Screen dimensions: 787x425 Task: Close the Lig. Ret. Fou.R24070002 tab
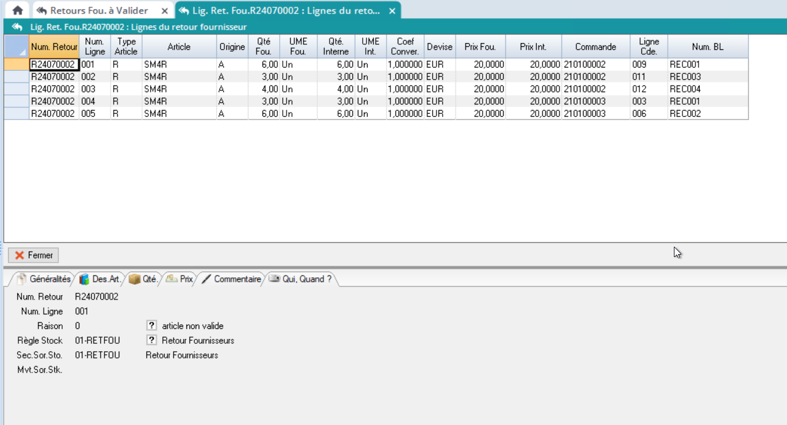(x=392, y=10)
